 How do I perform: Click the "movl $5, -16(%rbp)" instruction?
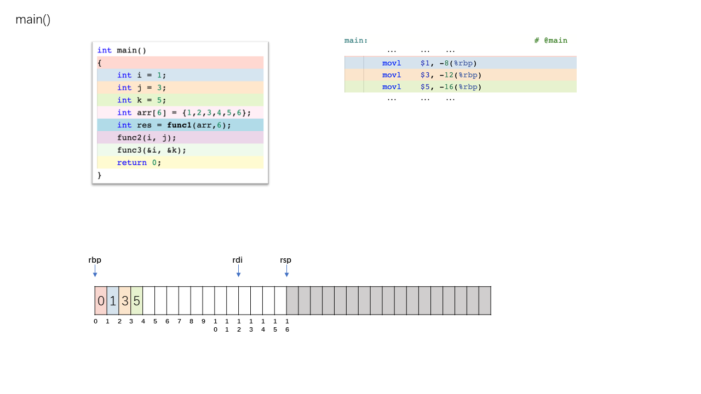[x=461, y=86]
